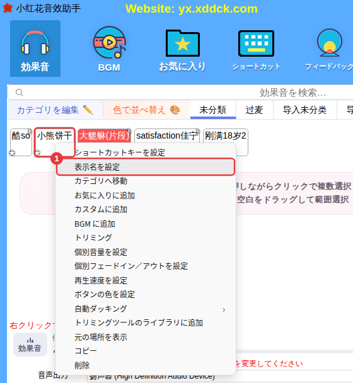Open the お気に入り star folder
The width and height of the screenshot is (353, 383).
pyautogui.click(x=182, y=49)
